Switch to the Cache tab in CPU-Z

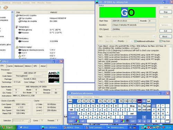pos(10,66)
